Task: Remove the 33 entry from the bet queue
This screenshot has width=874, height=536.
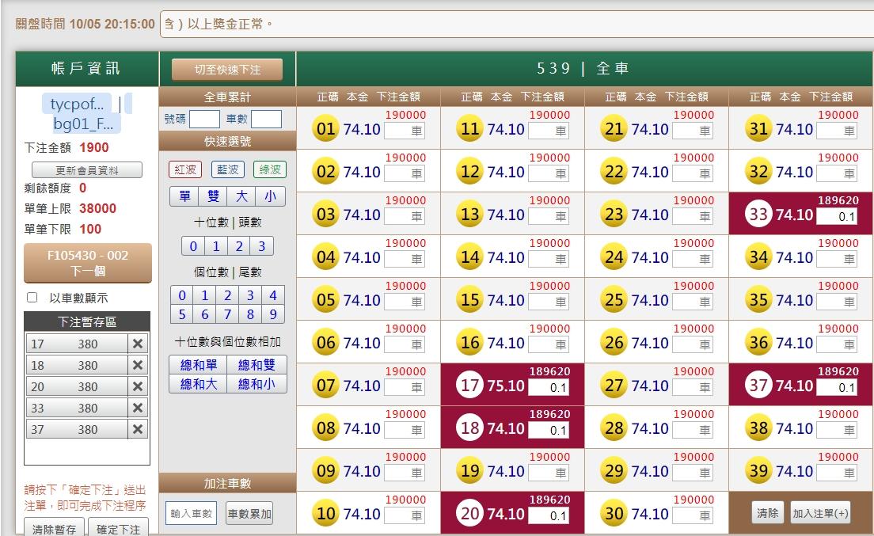Action: pos(138,408)
